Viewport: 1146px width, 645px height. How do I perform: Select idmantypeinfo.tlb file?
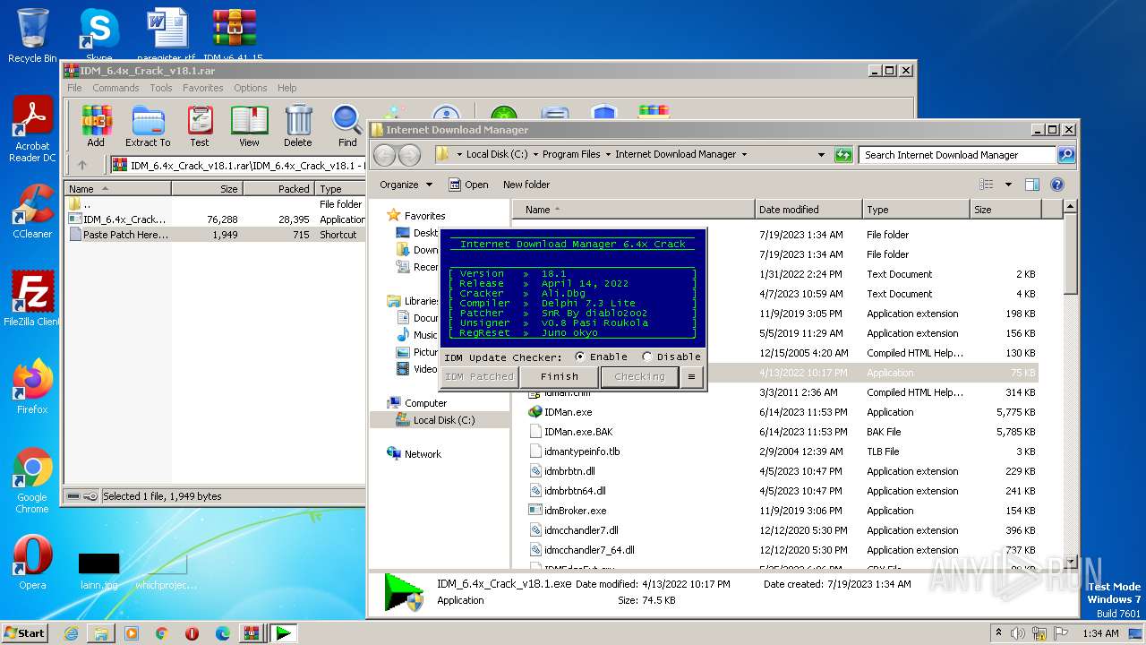[582, 451]
